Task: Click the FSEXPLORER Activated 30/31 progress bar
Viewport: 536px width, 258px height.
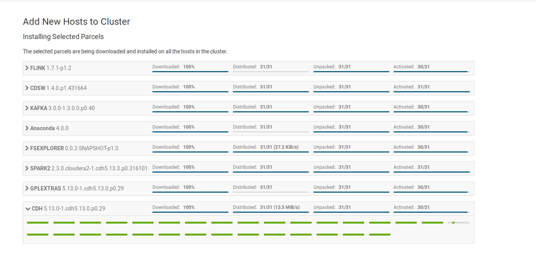Action: click(x=431, y=152)
